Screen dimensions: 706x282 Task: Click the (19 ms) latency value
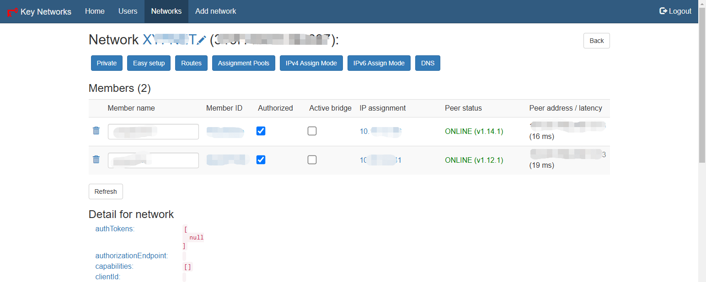541,165
